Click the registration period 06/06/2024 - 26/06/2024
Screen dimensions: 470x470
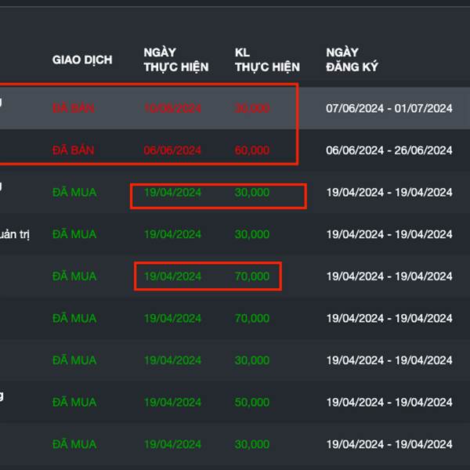click(389, 150)
